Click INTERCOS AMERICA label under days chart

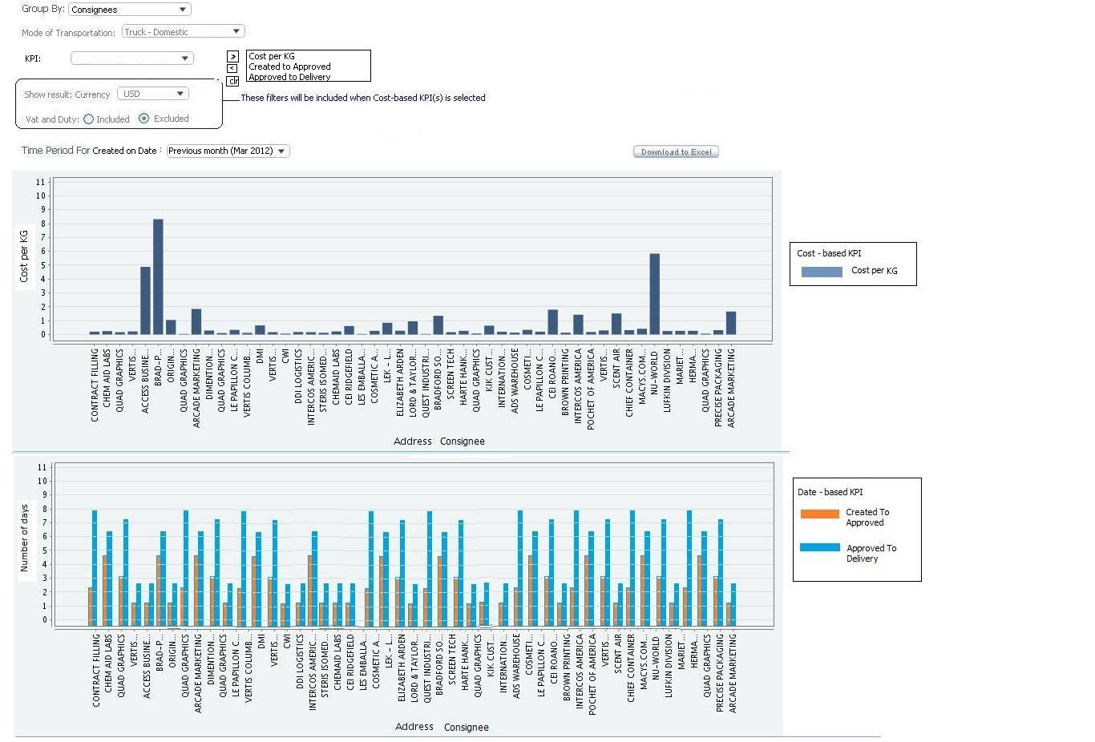[x=580, y=671]
